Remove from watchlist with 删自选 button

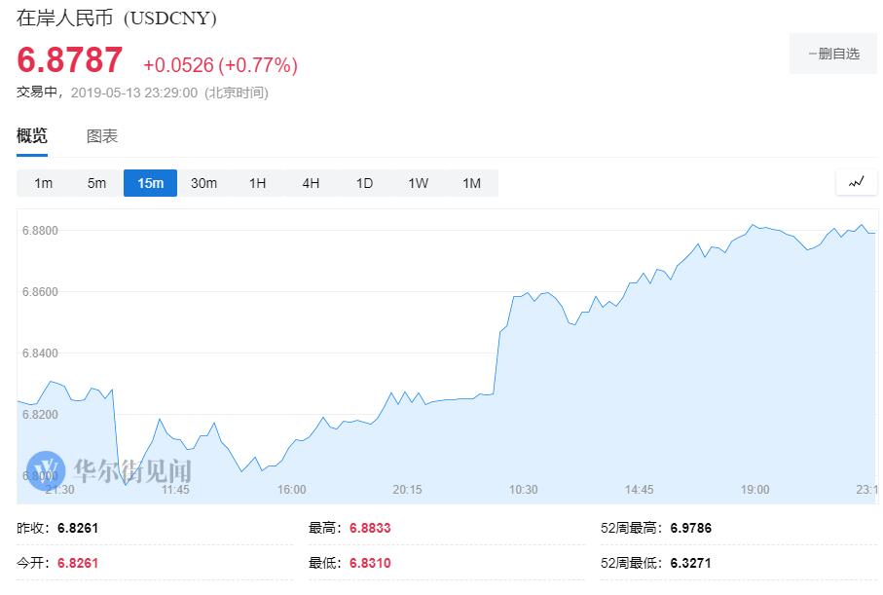click(x=833, y=54)
